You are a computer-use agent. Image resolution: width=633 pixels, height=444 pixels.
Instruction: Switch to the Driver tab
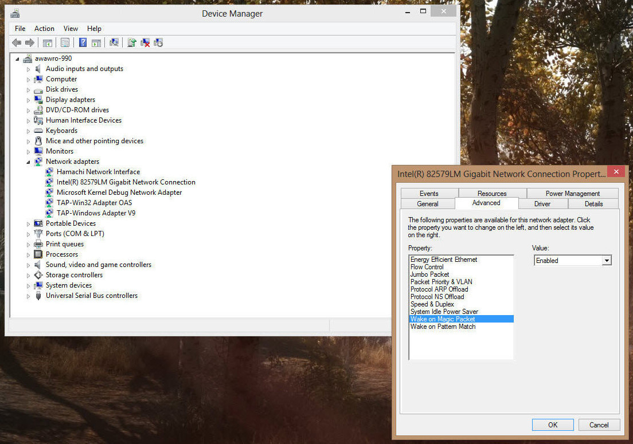[542, 203]
